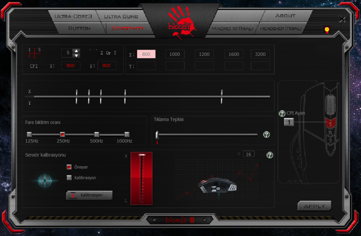Open the Button tab

(x=79, y=28)
